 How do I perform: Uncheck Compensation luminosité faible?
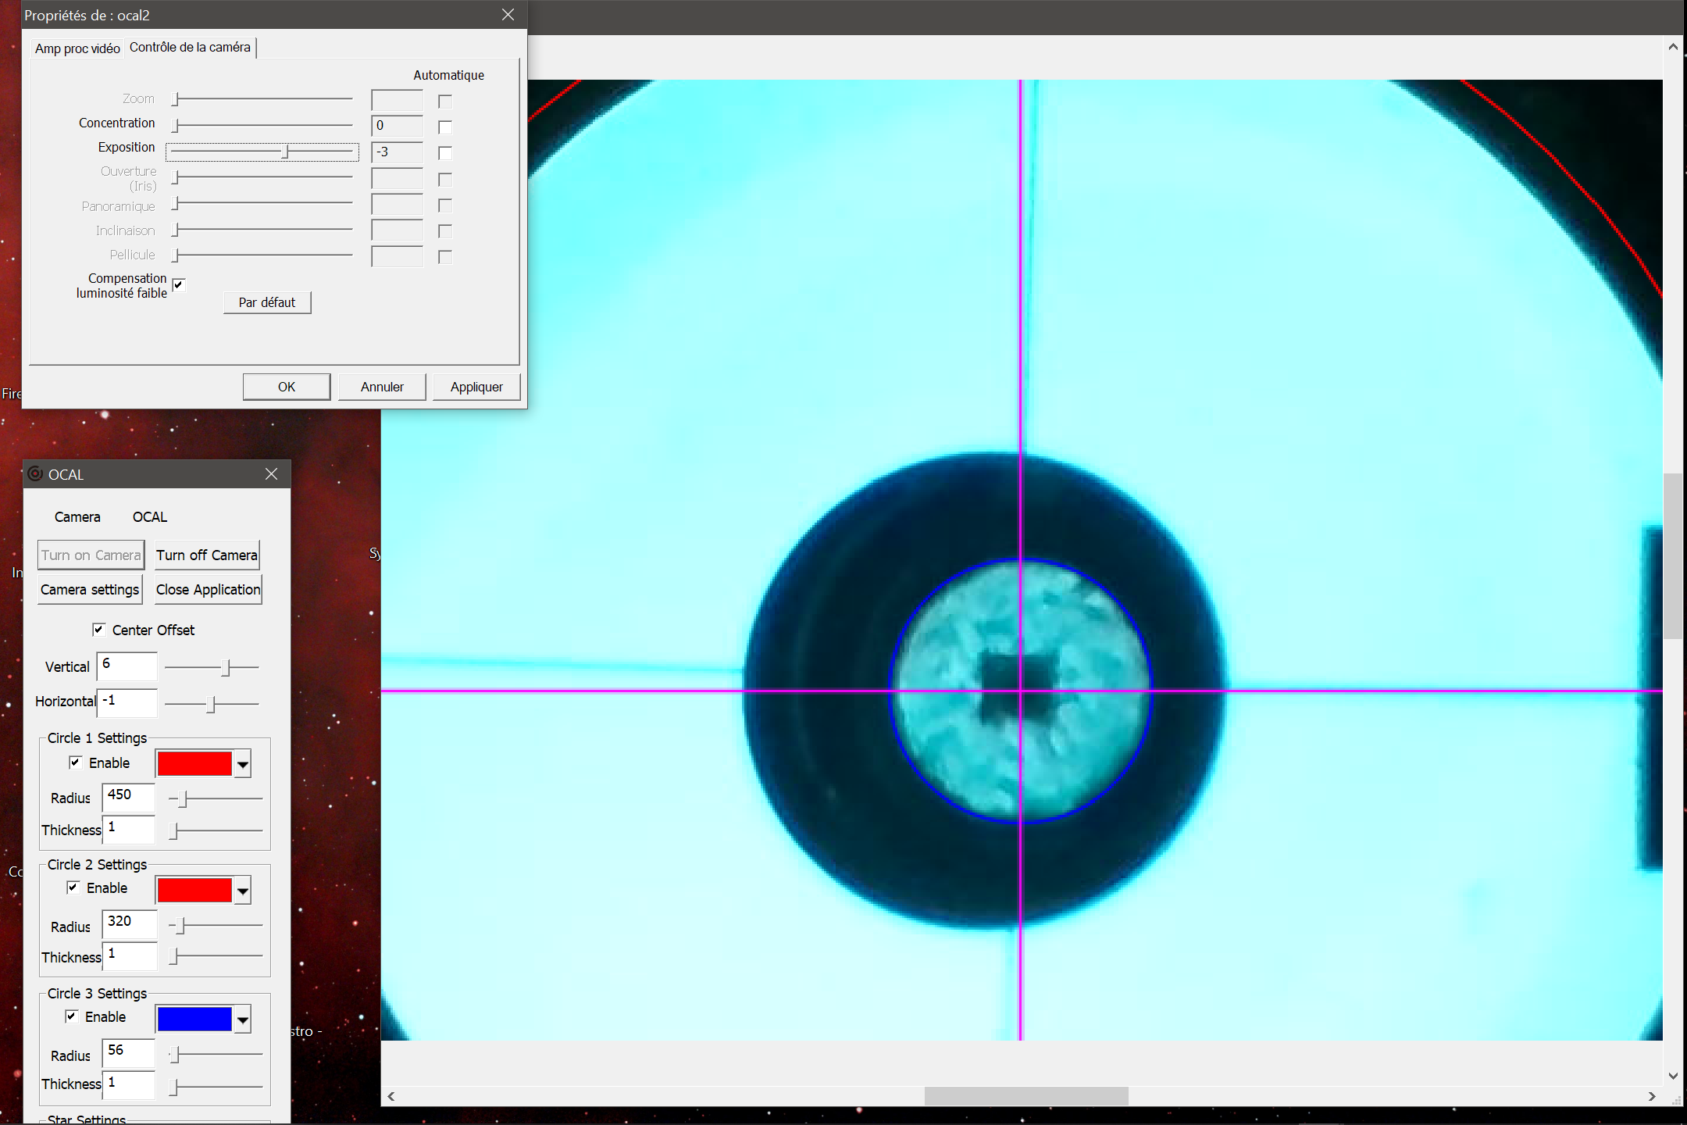[179, 285]
